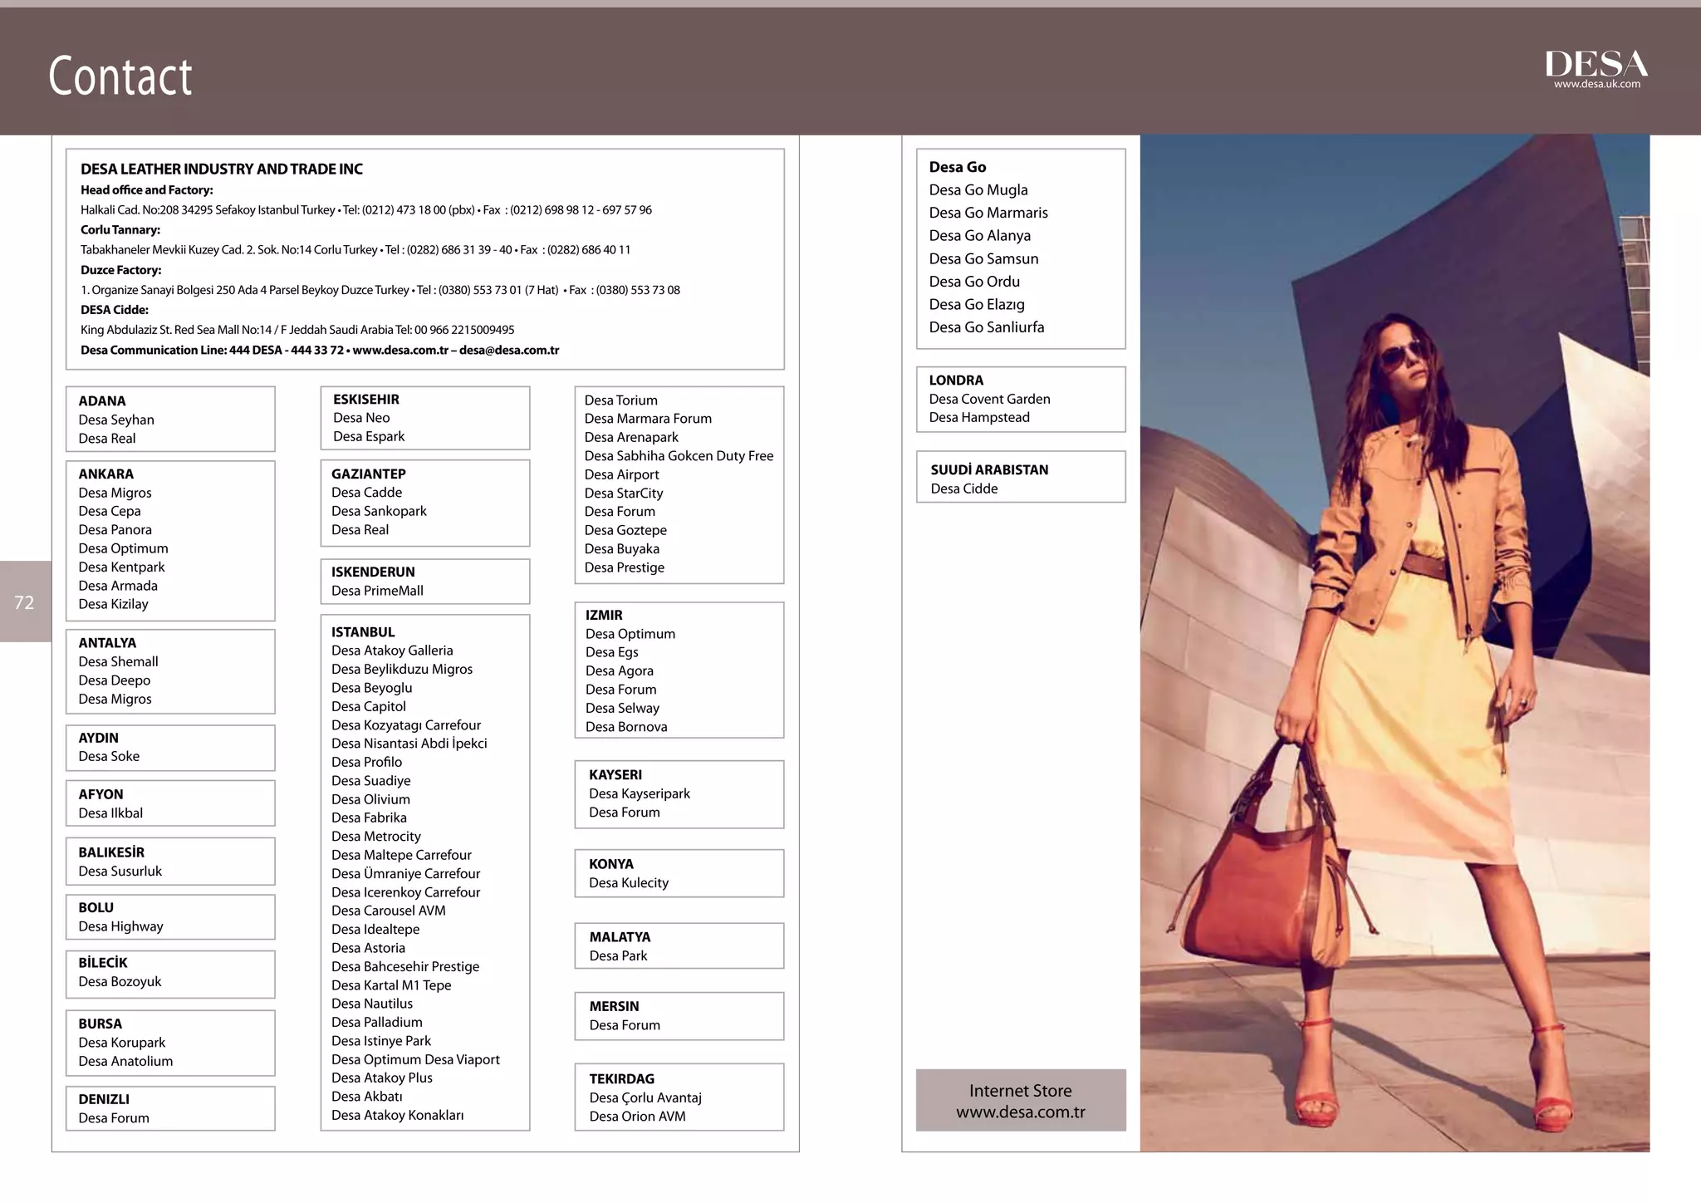Click Desa Kartal M1 Tepe entry

coord(392,985)
